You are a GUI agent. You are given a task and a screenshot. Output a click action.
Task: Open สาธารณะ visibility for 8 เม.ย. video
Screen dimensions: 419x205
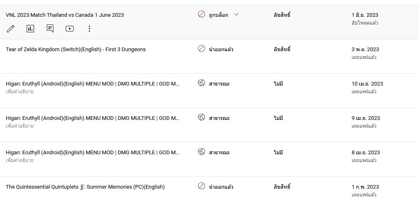click(x=219, y=153)
